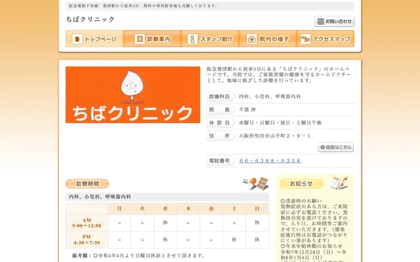Click the ちばクリニック site title text
420x262 pixels.
(x=91, y=19)
